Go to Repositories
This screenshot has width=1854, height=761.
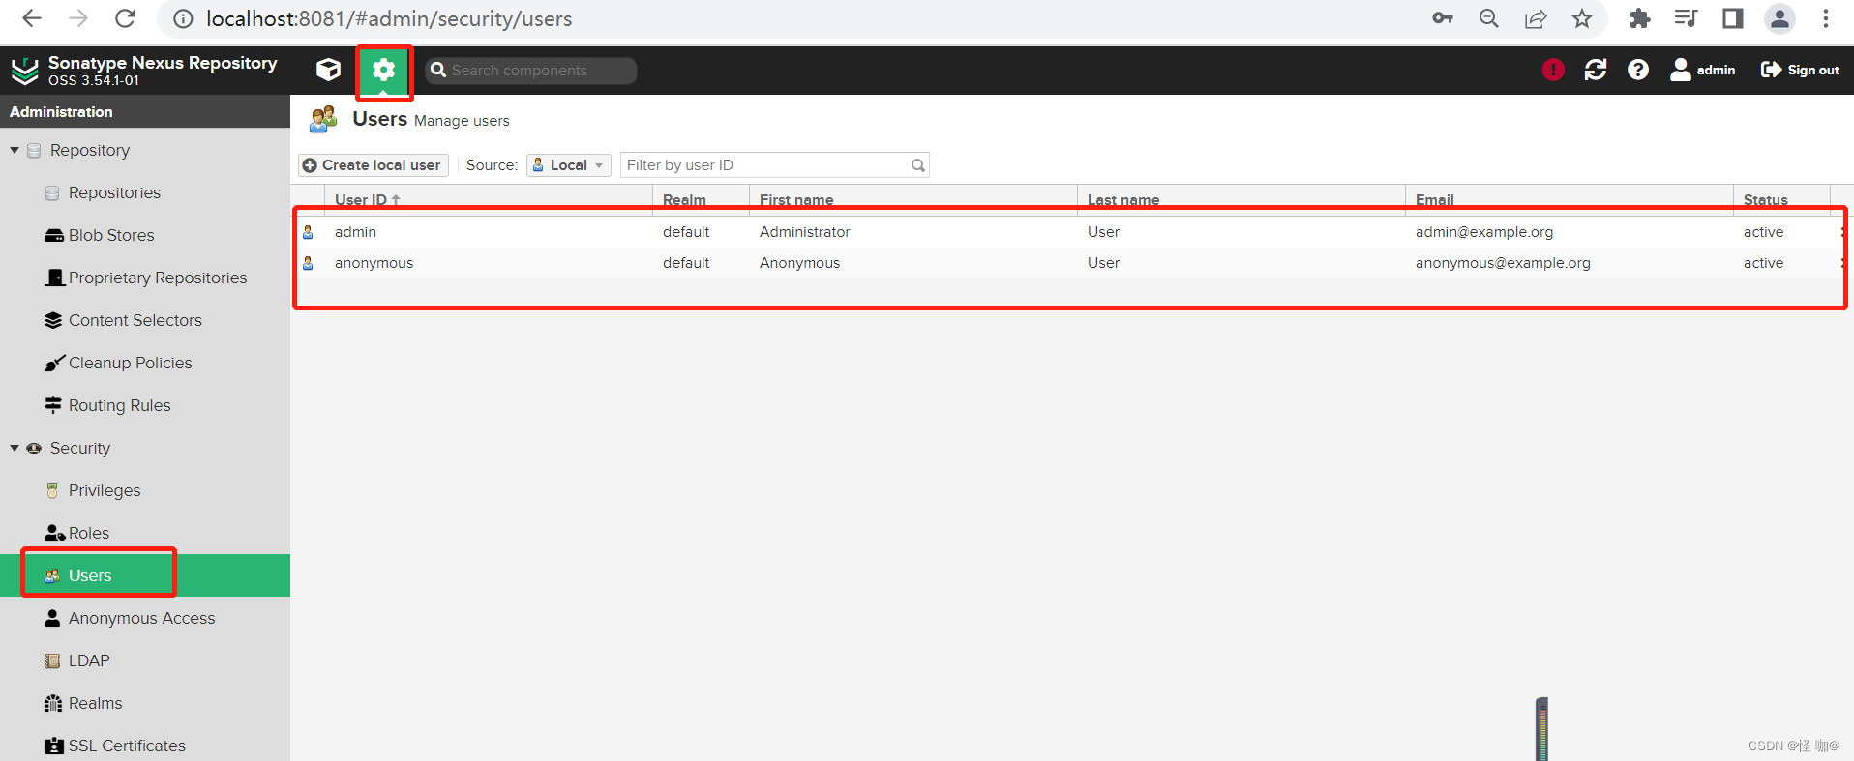(114, 192)
